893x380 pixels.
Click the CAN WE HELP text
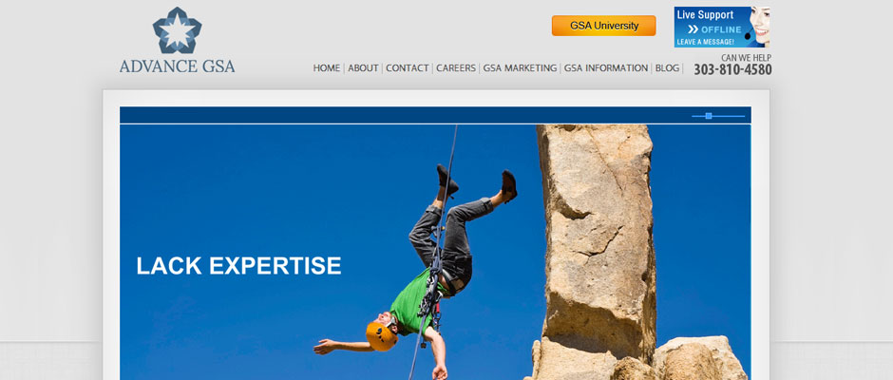[x=746, y=58]
